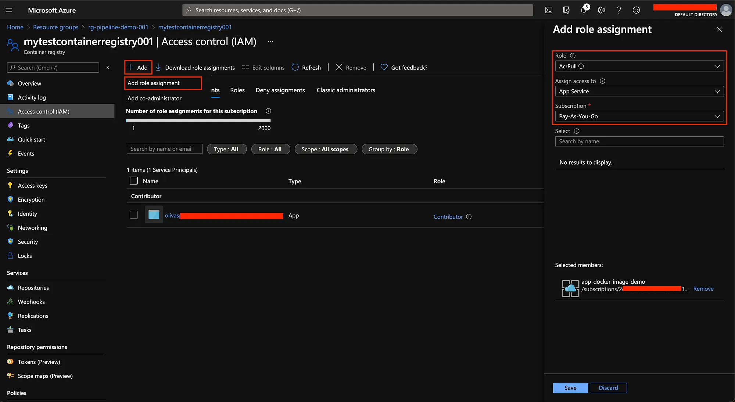This screenshot has height=402, width=735.
Task: Switch to the Roles tab
Action: 237,90
